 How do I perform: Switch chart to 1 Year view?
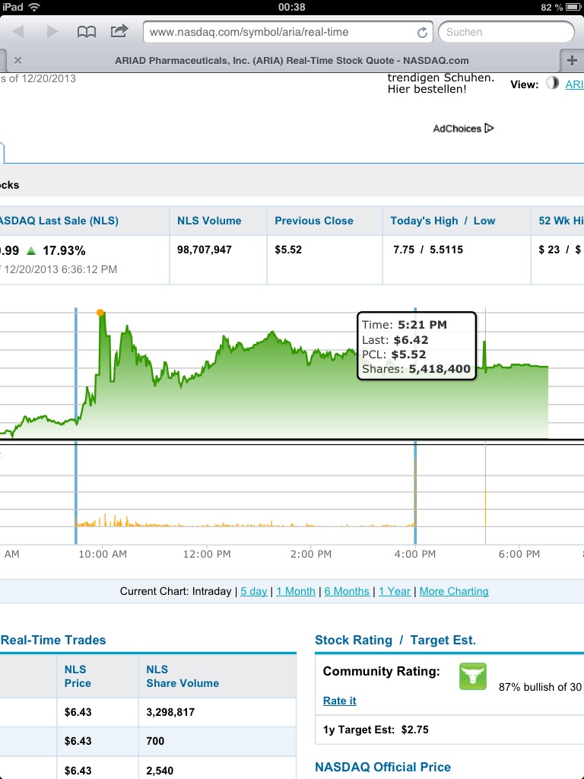pyautogui.click(x=395, y=591)
